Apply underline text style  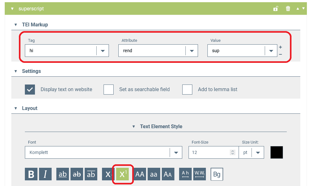coord(63,174)
